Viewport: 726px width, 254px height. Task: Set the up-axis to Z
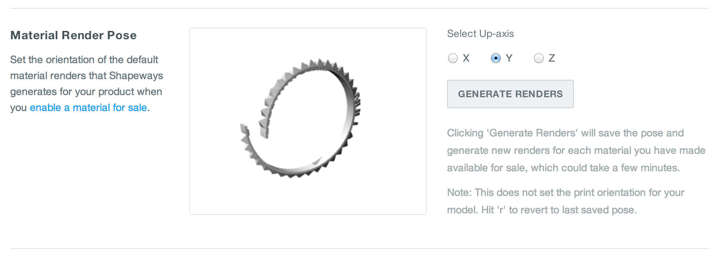538,58
